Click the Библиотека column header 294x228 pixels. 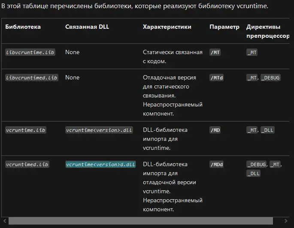23,27
